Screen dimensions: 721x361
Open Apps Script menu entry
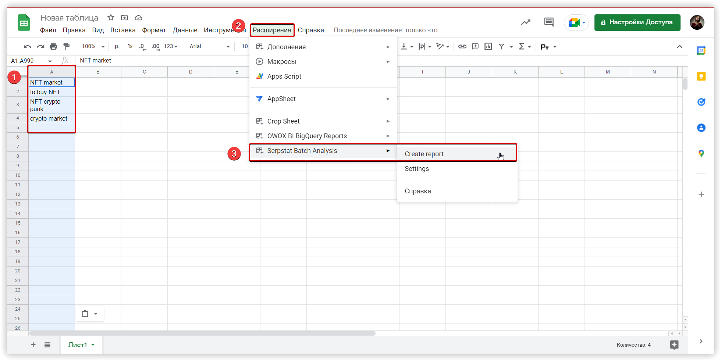point(323,76)
